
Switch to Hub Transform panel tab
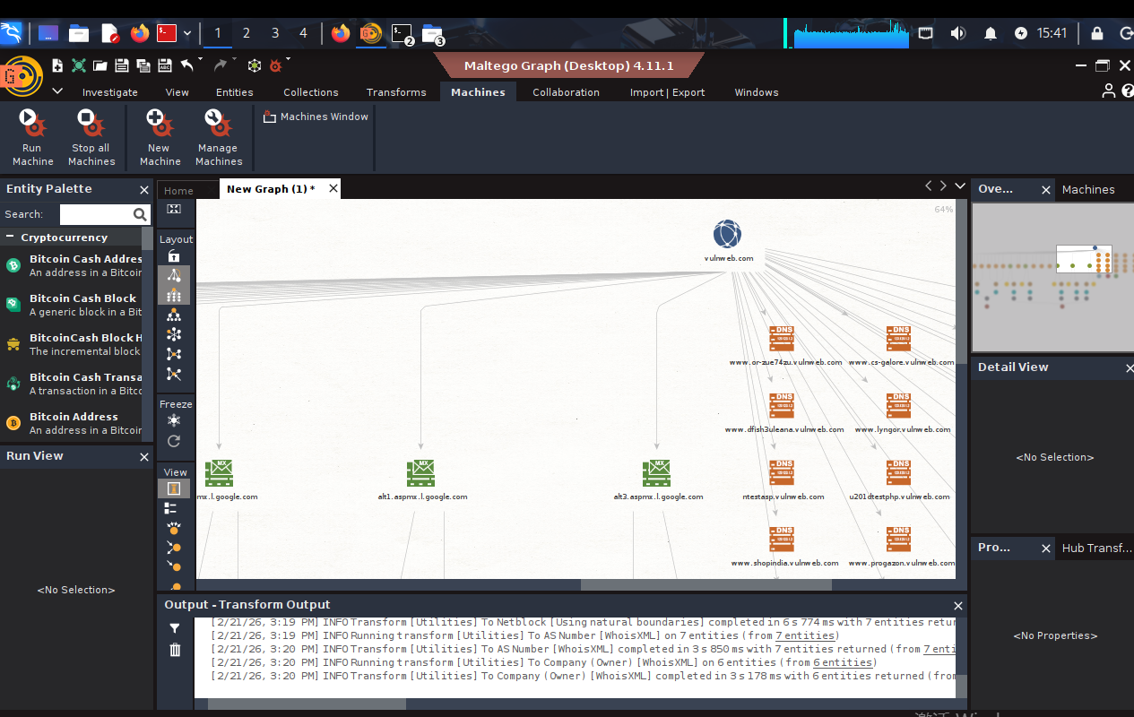click(x=1096, y=548)
